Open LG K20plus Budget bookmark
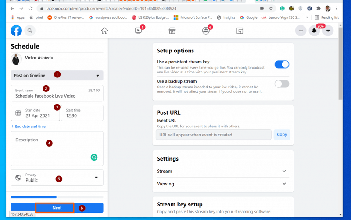 (150, 17)
